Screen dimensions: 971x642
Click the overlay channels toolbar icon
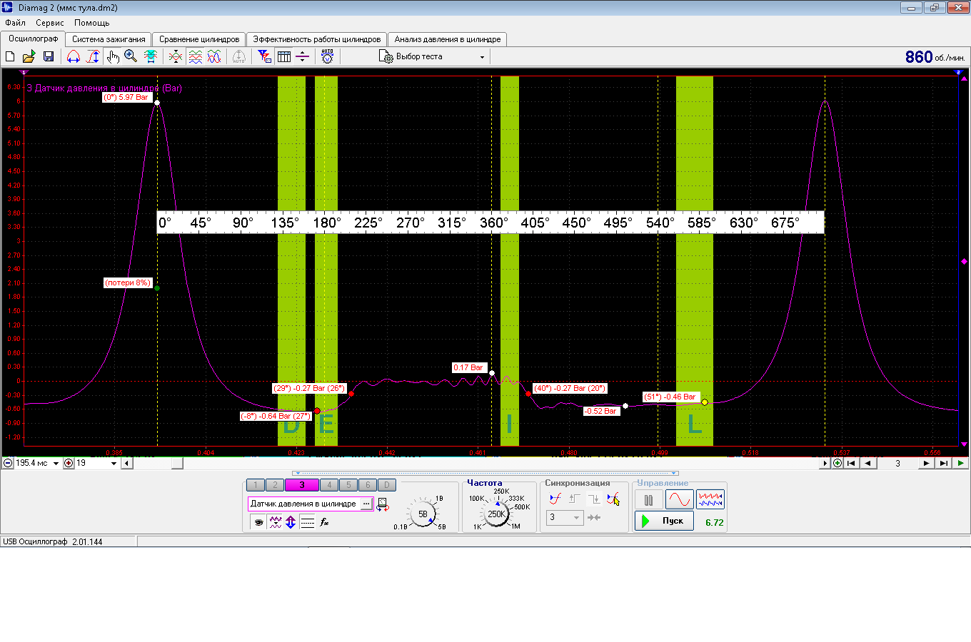click(x=176, y=56)
